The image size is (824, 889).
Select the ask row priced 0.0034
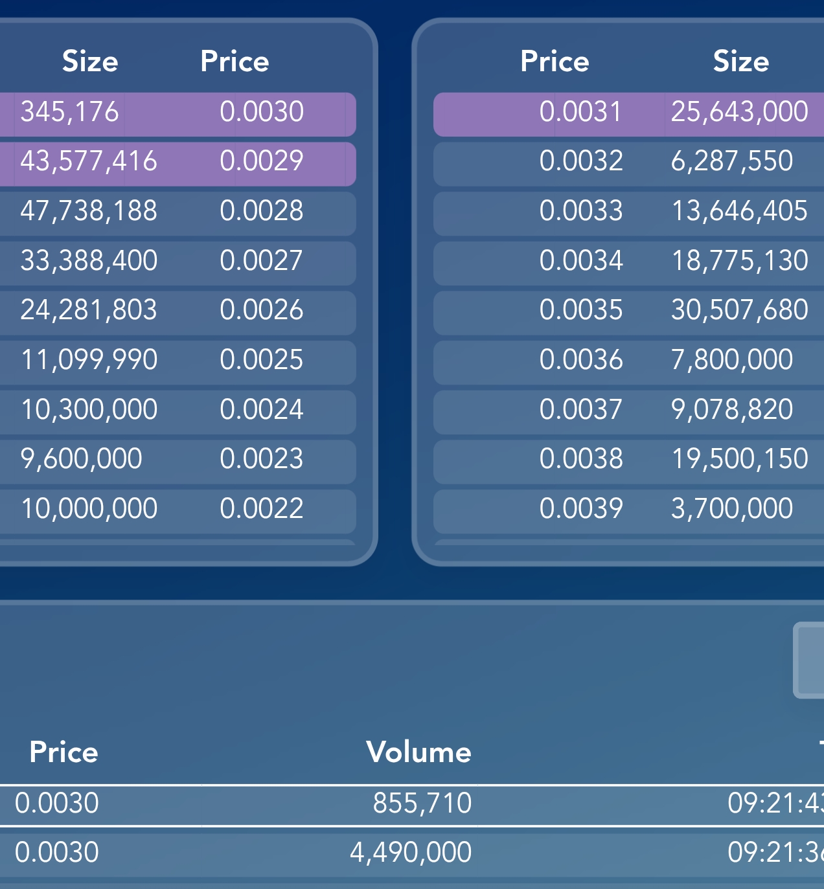(x=628, y=264)
